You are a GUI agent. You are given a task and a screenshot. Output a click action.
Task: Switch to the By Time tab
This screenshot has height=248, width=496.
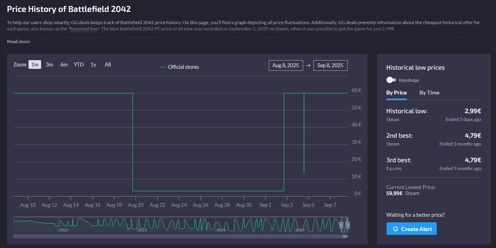click(429, 93)
